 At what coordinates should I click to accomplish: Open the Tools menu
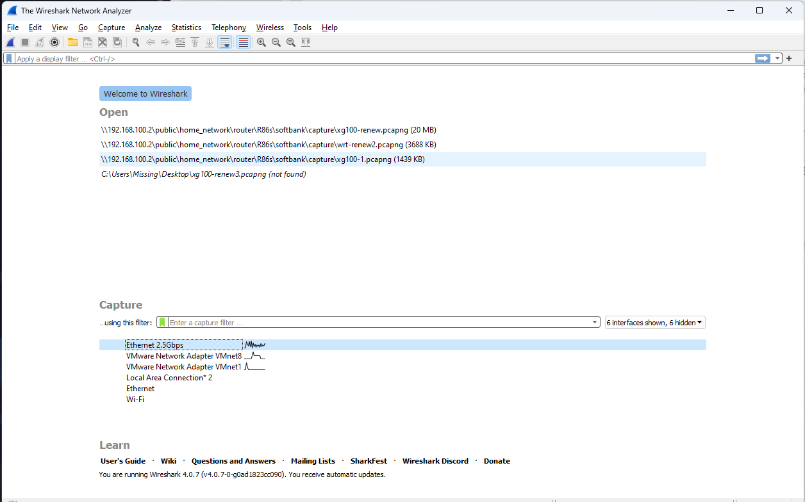303,28
